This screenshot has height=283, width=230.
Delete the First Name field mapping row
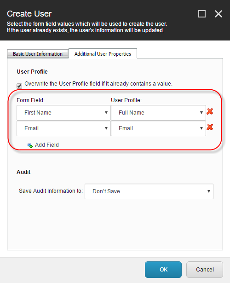click(x=210, y=111)
